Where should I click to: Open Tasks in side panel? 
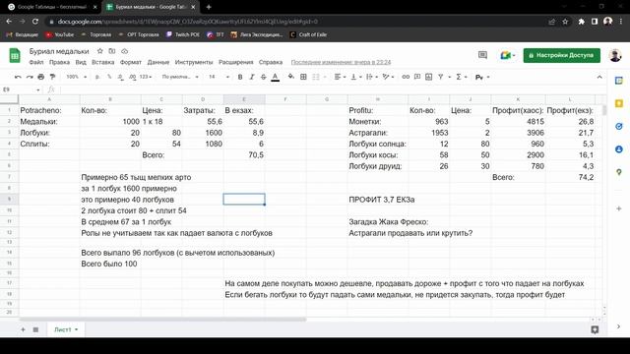[619, 127]
